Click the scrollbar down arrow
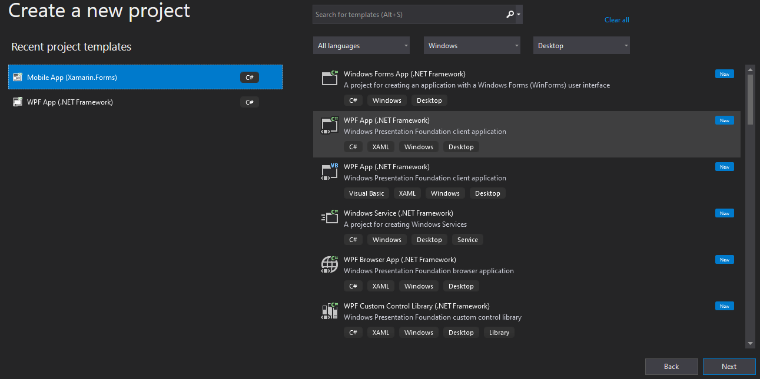 tap(750, 343)
